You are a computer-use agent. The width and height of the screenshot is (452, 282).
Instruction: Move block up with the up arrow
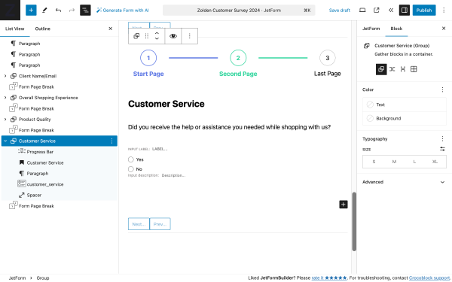click(157, 33)
